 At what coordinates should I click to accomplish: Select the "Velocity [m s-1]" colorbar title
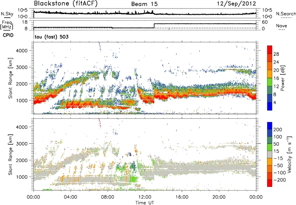tap(289, 154)
